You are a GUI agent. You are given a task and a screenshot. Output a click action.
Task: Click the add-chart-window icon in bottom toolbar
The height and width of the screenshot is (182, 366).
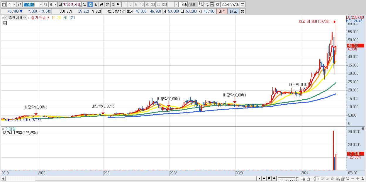(303, 178)
